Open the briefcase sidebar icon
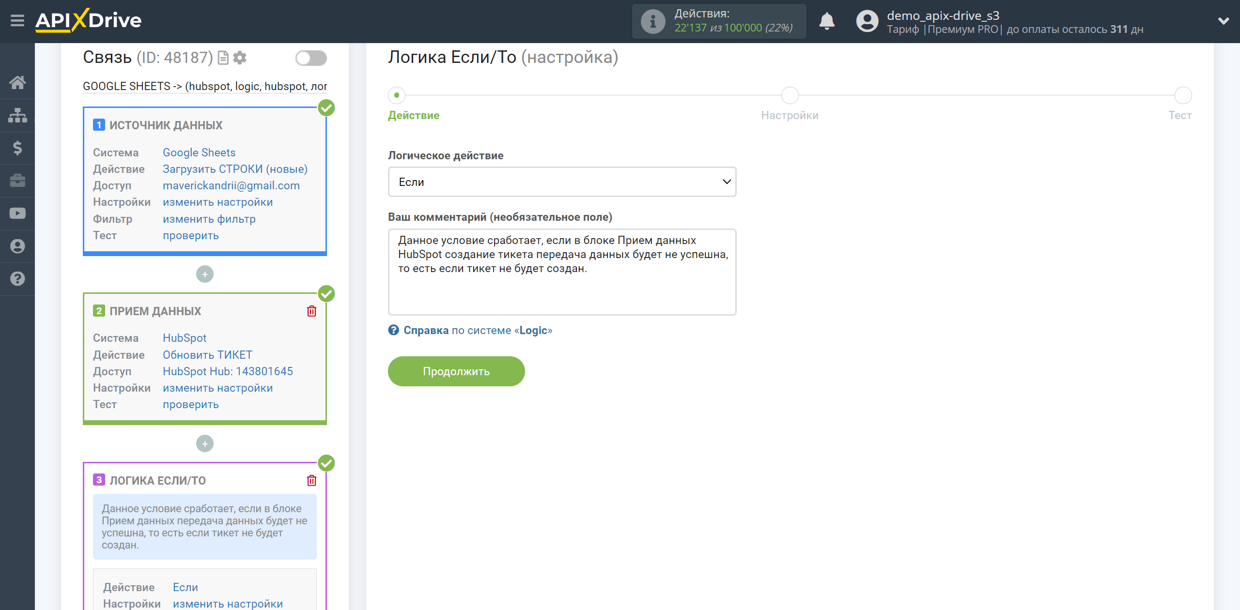The image size is (1240, 610). coord(17,181)
